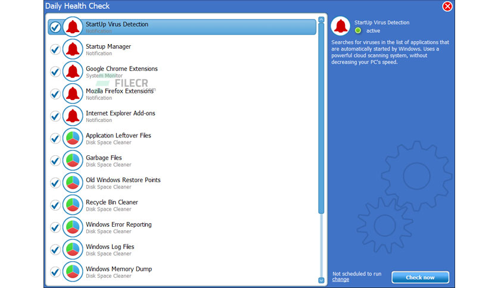This screenshot has width=498, height=288.
Task: Click the Windows Log Files pie icon
Action: 73,249
